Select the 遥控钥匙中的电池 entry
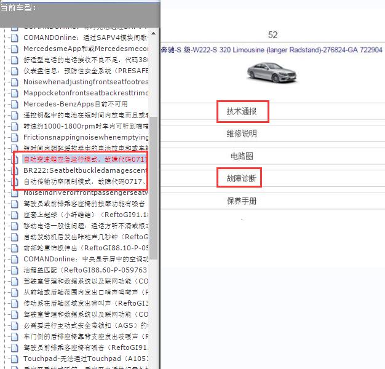 coord(85,115)
